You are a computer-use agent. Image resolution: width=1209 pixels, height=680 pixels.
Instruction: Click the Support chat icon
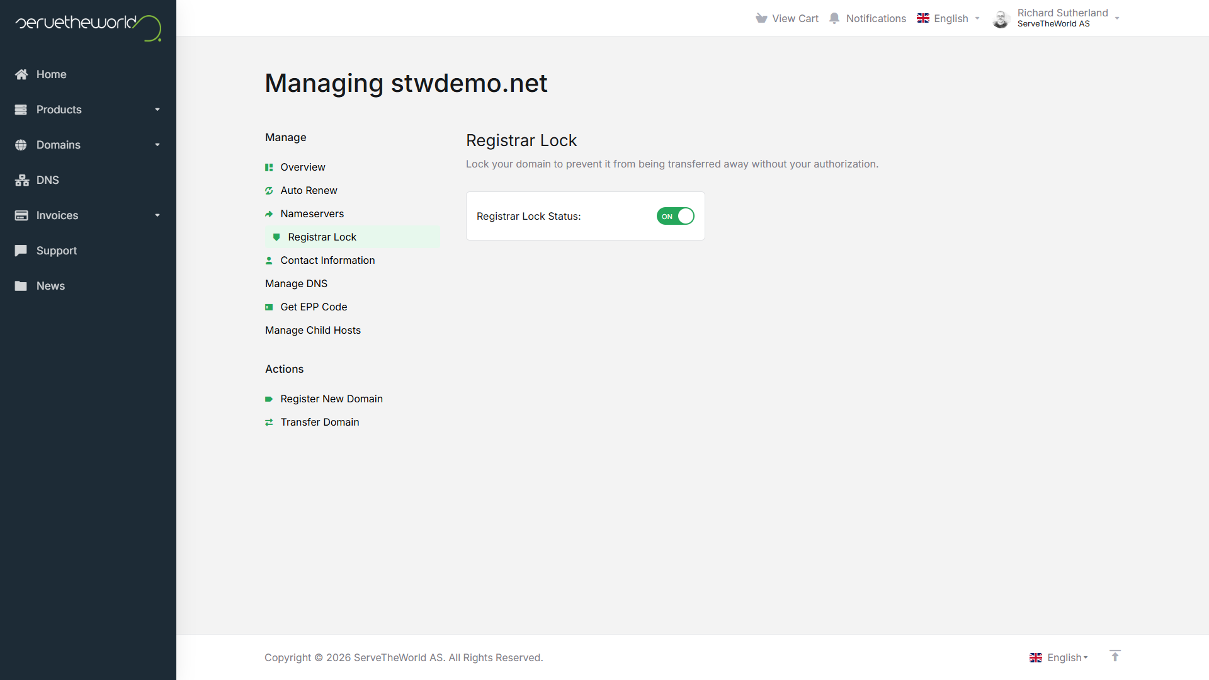(x=21, y=251)
